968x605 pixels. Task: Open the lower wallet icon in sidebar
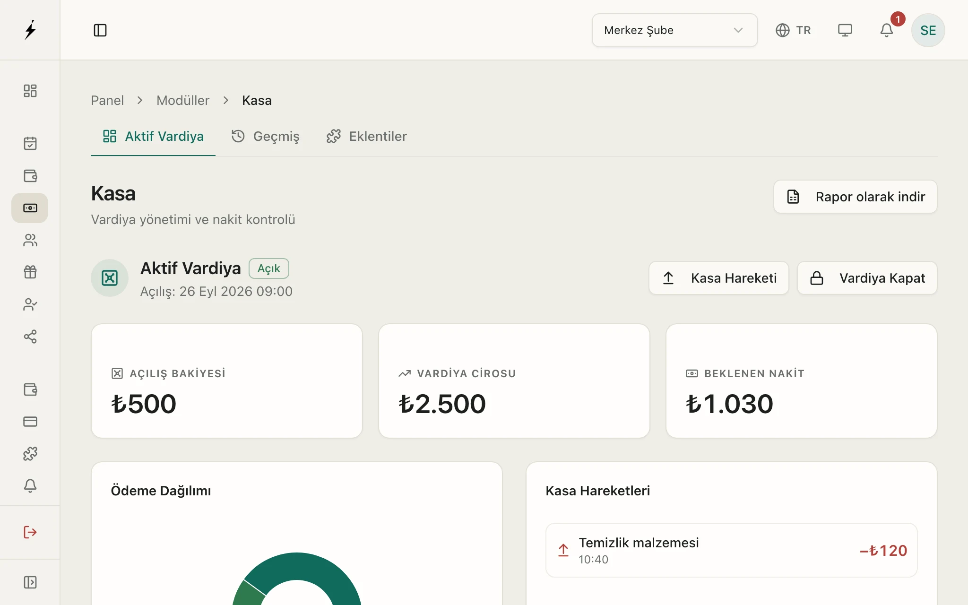(x=30, y=389)
